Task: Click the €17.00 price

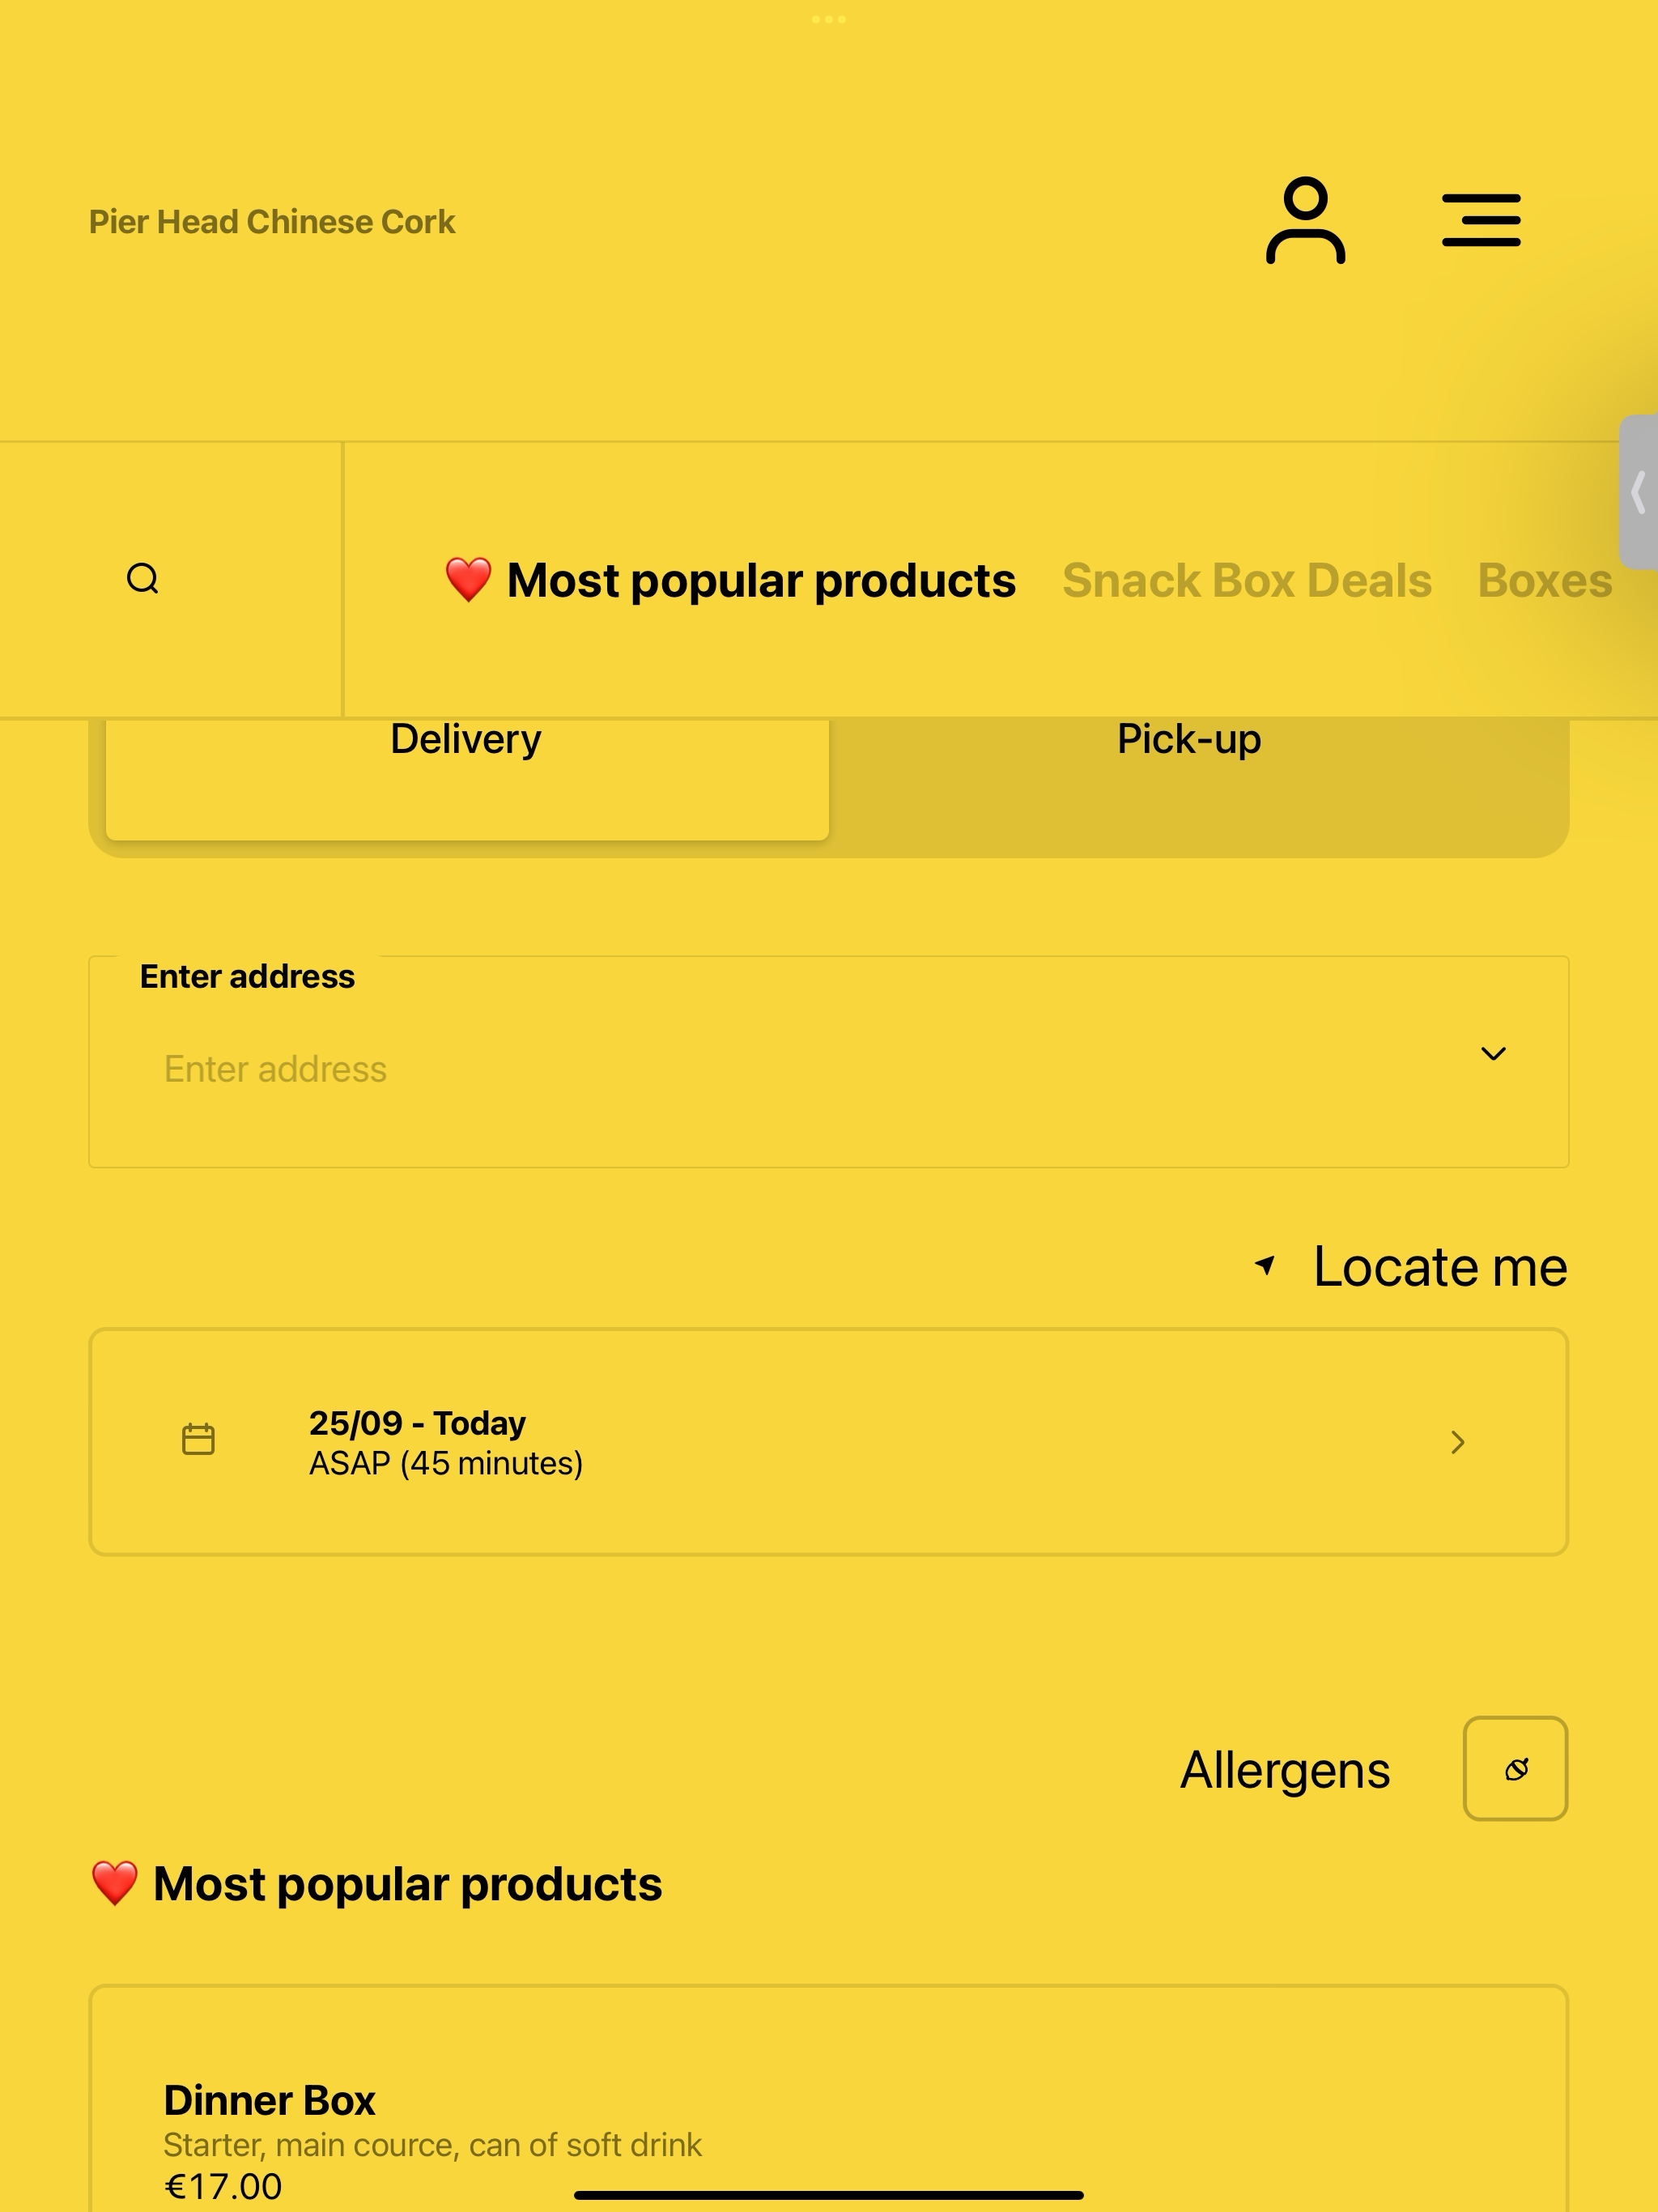Action: coord(223,2186)
